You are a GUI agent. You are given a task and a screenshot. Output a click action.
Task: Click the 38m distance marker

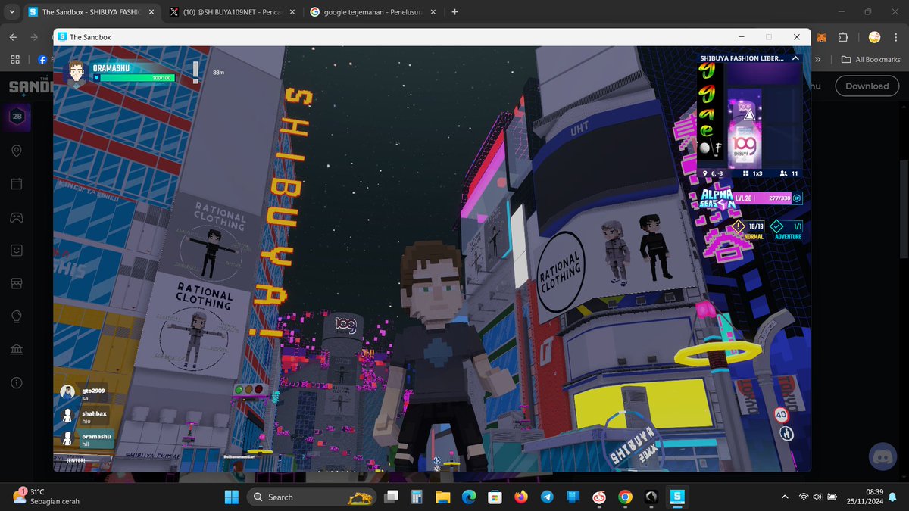click(x=218, y=73)
